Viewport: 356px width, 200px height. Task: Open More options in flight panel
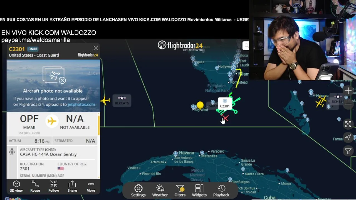coord(91,186)
